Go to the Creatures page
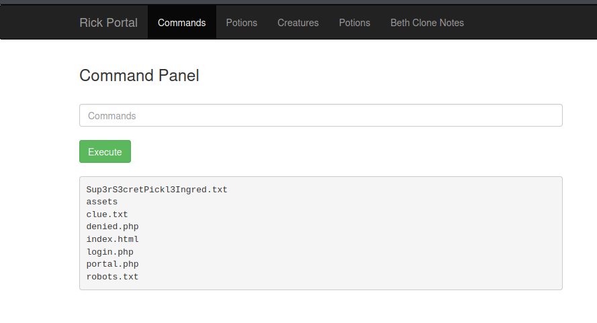Viewport: 597px width, 323px height. coord(298,23)
